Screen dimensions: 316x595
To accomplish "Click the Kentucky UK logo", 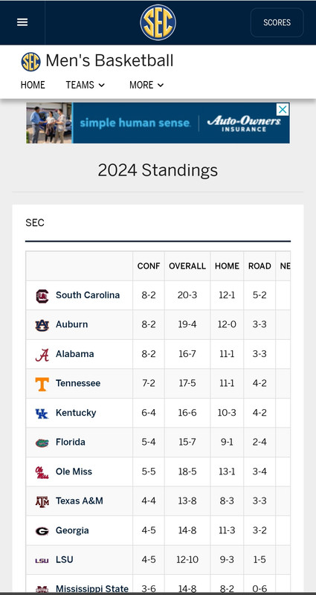I will pos(42,414).
